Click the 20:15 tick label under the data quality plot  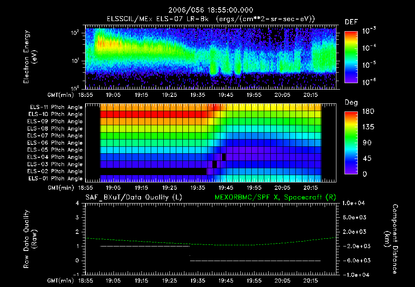click(x=310, y=281)
